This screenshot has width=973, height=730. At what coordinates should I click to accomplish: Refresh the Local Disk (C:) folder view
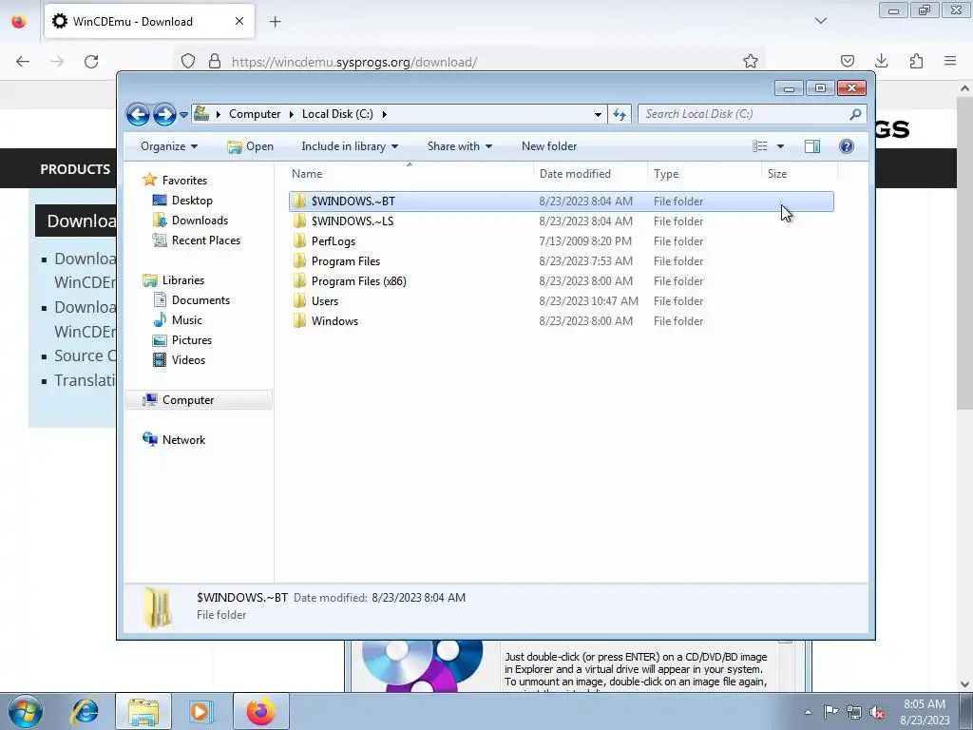click(x=620, y=114)
